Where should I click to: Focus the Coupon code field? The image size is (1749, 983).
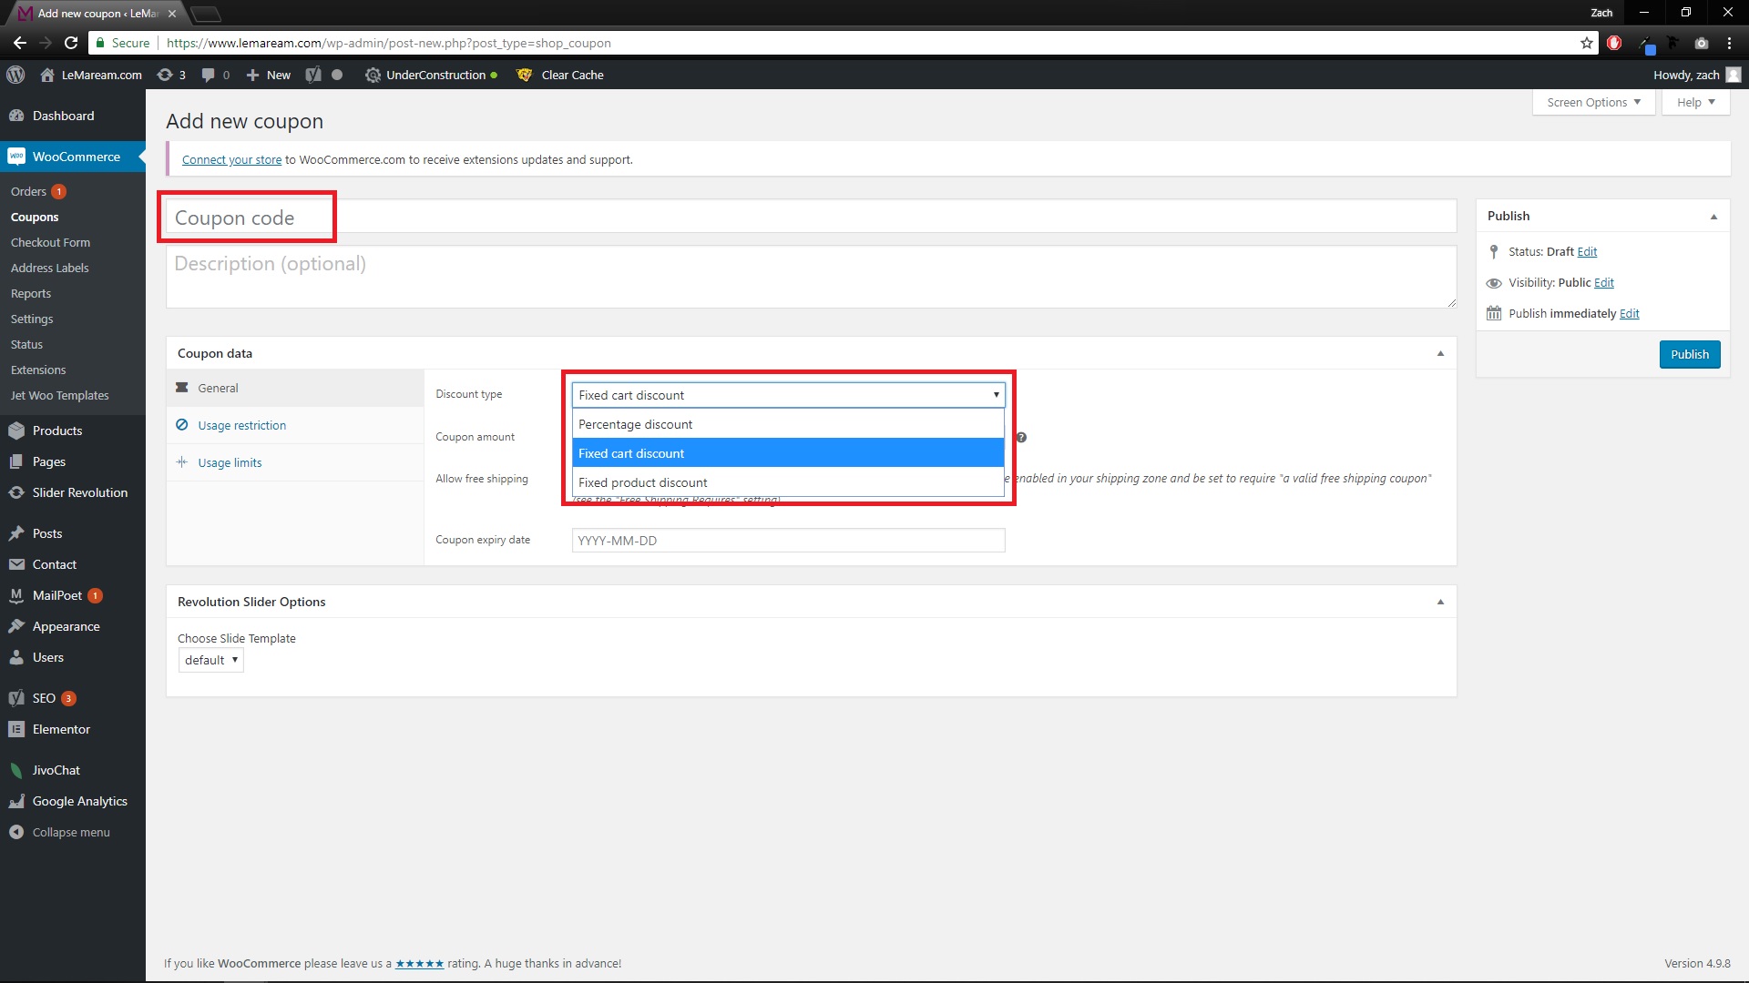click(x=811, y=217)
